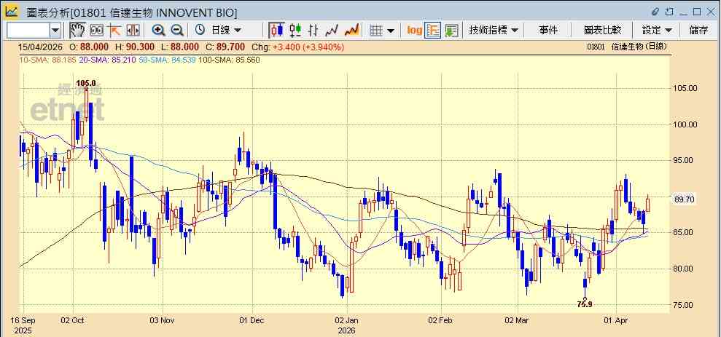721x337 pixels.
Task: Click the L: 88.000 low value
Action: (180, 47)
